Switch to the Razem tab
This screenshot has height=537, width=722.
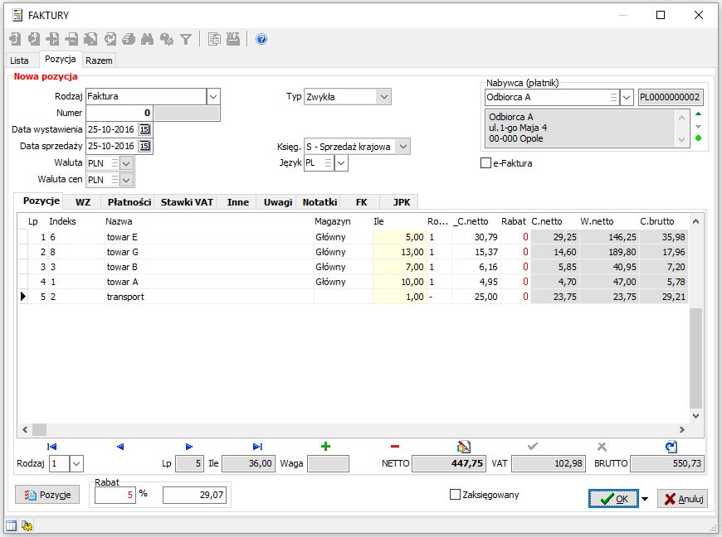tap(99, 60)
